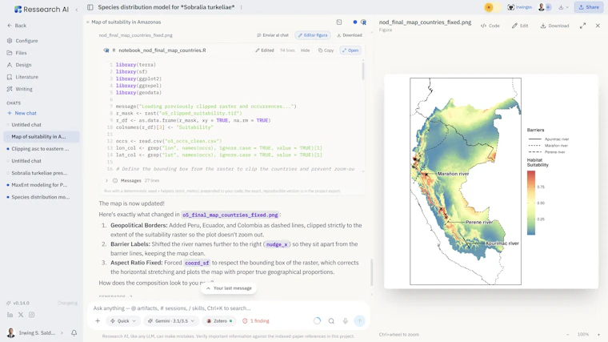The height and width of the screenshot is (342, 608).
Task: Jump to Your last message
Action: 229,288
